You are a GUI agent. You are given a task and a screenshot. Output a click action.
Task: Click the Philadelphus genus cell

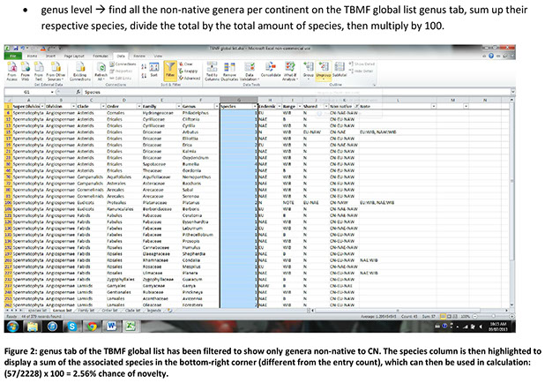click(x=200, y=113)
